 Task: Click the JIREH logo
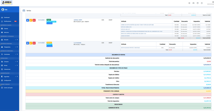pos(7,3)
